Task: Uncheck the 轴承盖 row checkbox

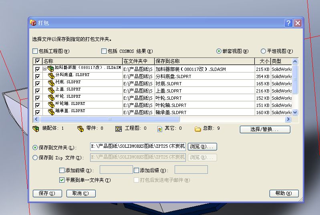Action: pos(38,112)
